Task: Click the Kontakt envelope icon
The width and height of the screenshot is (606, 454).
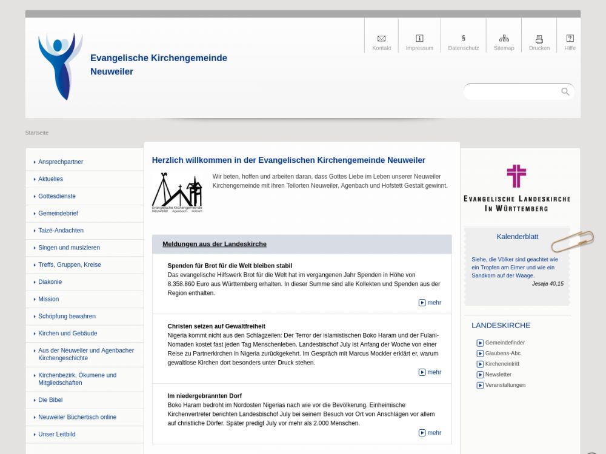Action: click(381, 38)
